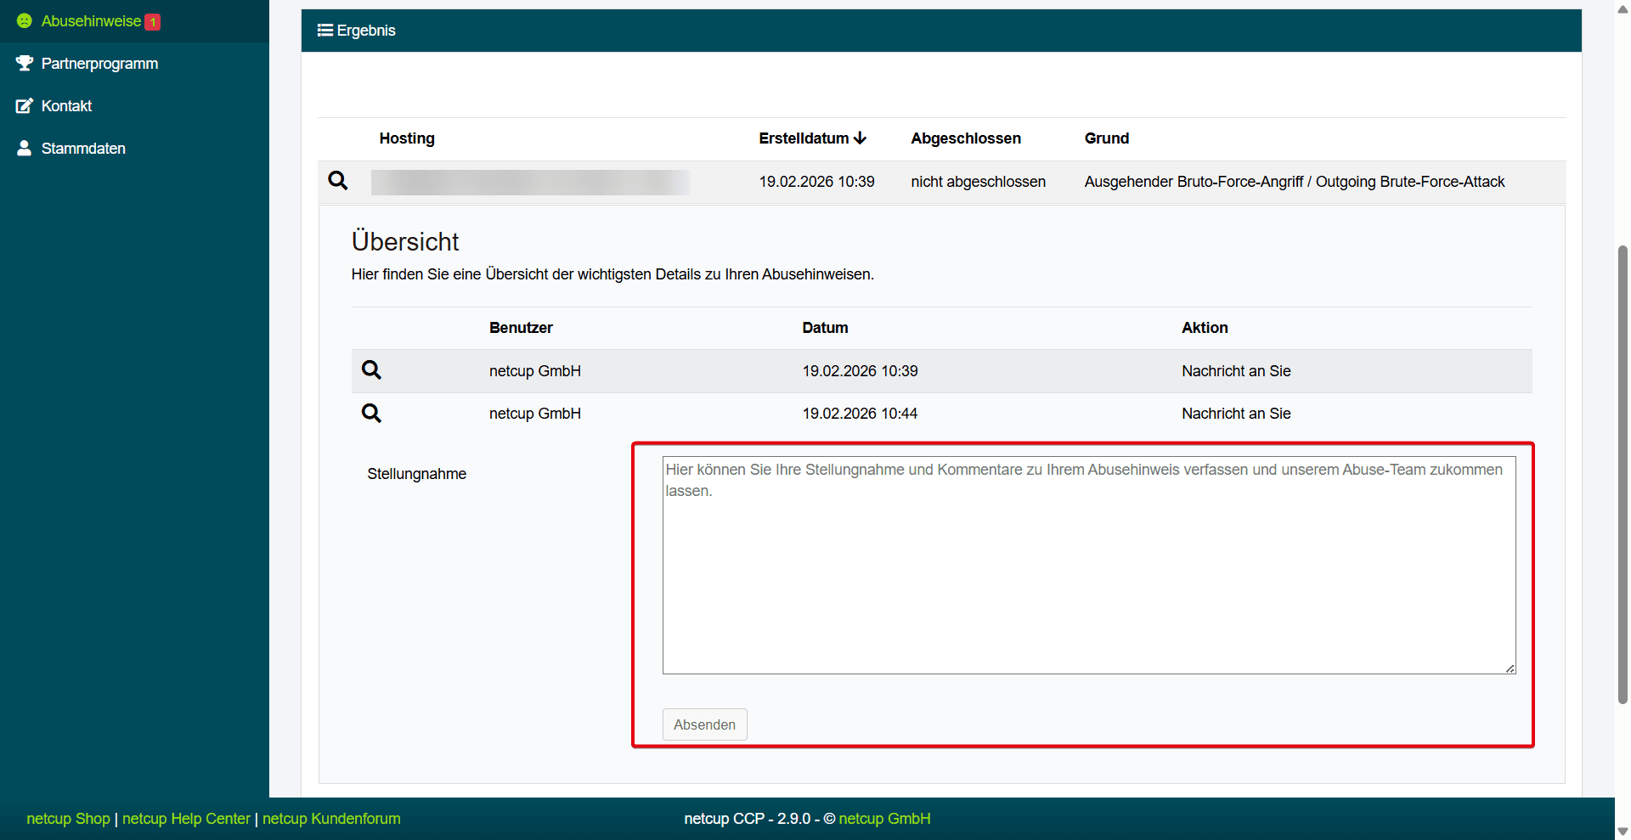Viewport: 1631px width, 840px height.
Task: Click 'netcup GmbH' in the 10:39 row
Action: [535, 371]
